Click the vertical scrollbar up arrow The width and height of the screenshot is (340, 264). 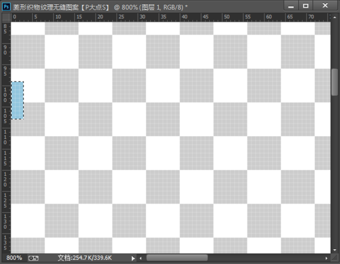[335, 17]
